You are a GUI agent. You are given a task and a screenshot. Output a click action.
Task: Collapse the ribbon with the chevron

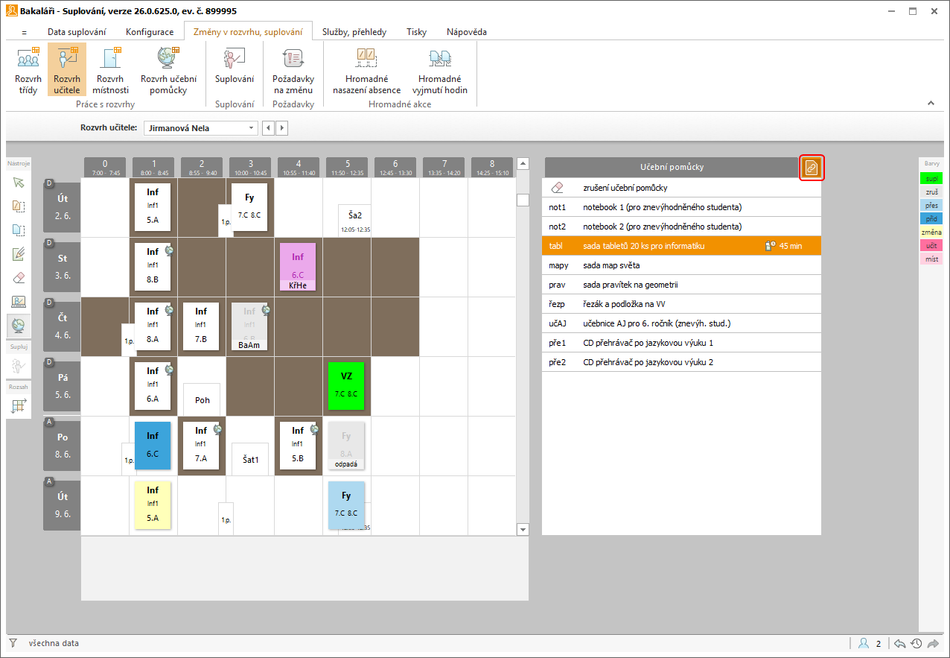tap(931, 103)
